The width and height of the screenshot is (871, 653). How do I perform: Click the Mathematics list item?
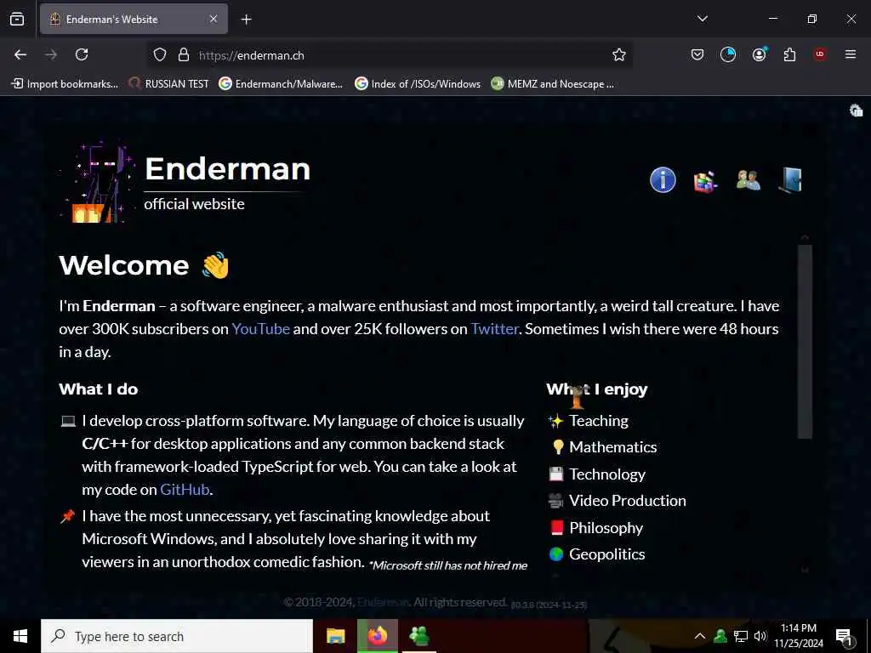pyautogui.click(x=612, y=447)
